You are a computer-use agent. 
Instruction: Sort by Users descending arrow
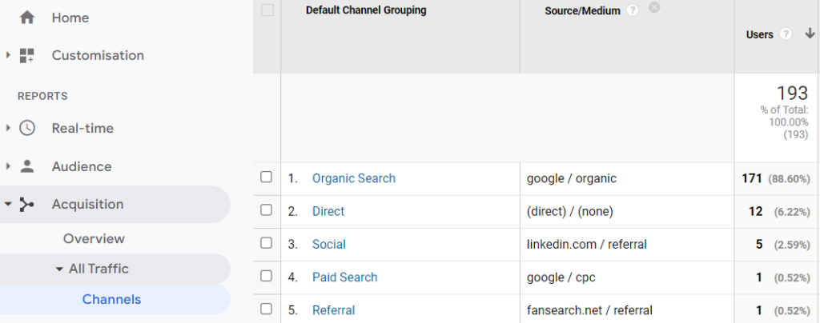(x=810, y=34)
